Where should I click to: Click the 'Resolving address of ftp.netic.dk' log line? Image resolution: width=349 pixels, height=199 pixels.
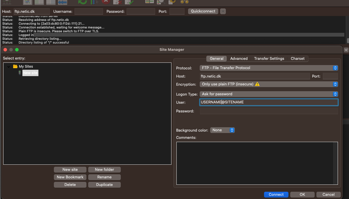coord(44,20)
